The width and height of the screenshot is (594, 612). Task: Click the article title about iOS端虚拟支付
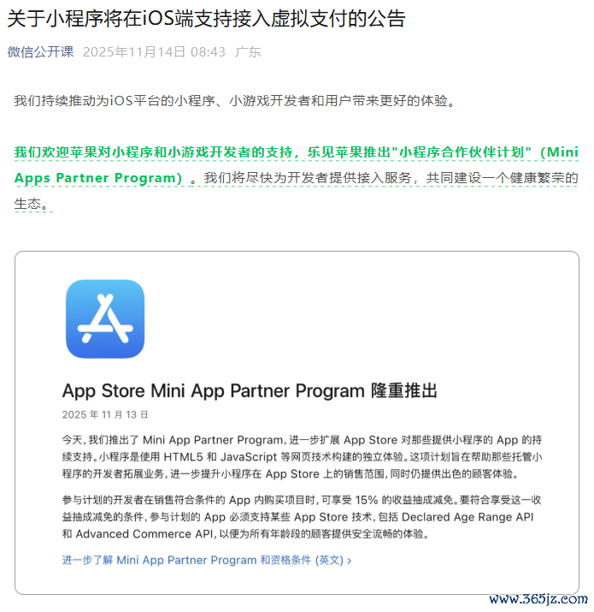point(207,18)
